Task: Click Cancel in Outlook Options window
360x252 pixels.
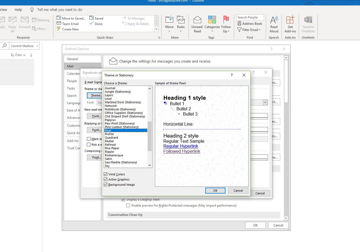Action: click(x=278, y=225)
